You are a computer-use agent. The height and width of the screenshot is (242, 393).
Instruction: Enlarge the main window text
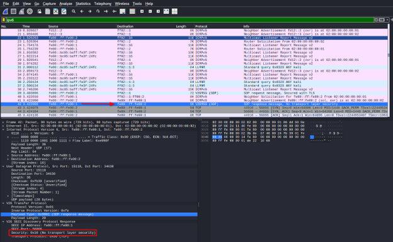[142, 11]
